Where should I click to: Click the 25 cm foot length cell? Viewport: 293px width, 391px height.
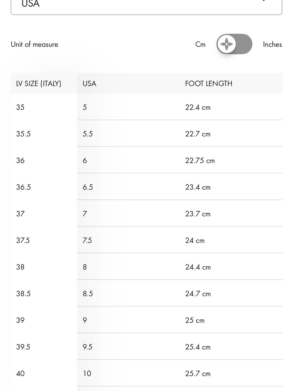[x=195, y=320]
